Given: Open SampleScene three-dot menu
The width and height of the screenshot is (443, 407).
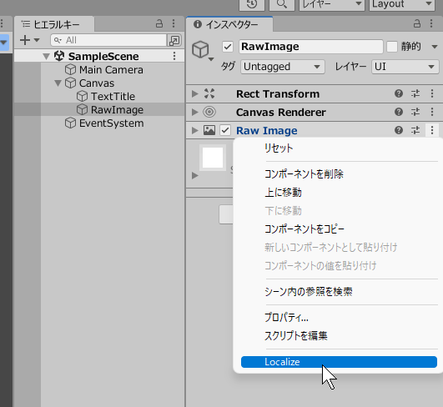Looking at the screenshot, I should pos(174,56).
